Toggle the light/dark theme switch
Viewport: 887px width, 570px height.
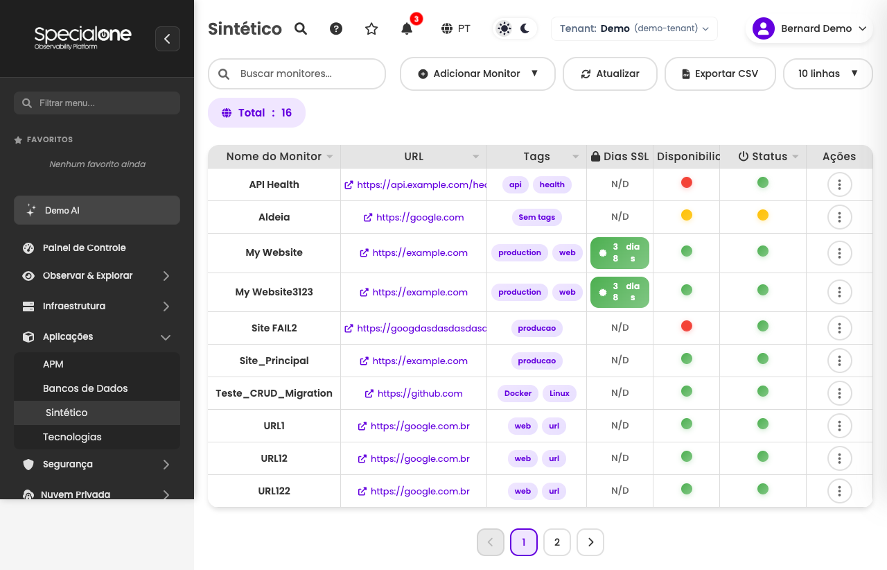pyautogui.click(x=515, y=28)
